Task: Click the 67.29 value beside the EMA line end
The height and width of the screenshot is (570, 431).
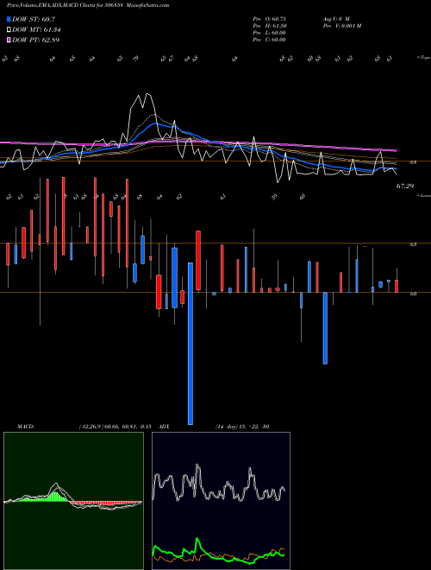Action: coord(405,187)
